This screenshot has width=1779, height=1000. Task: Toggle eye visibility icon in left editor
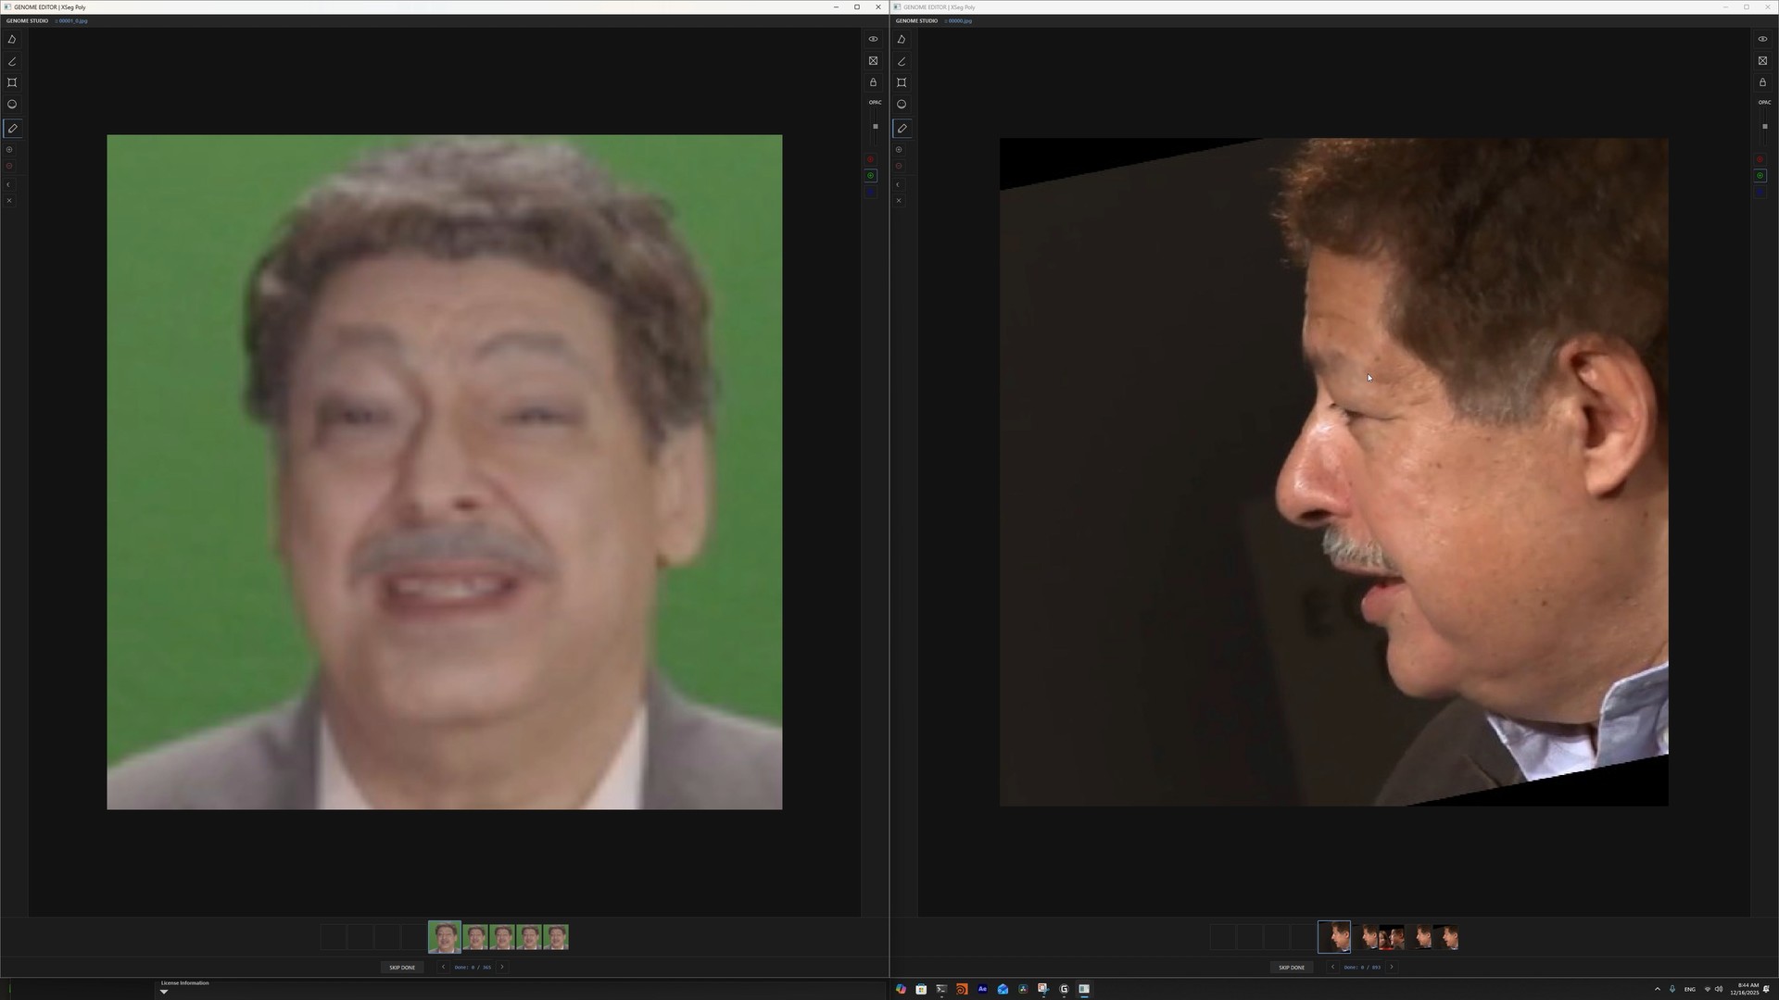[x=873, y=39]
